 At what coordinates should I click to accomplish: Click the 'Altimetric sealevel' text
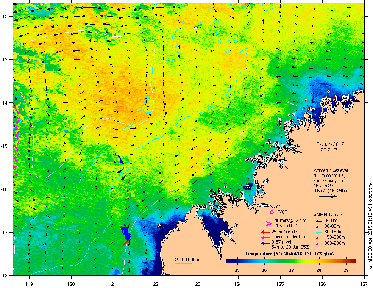(331, 170)
